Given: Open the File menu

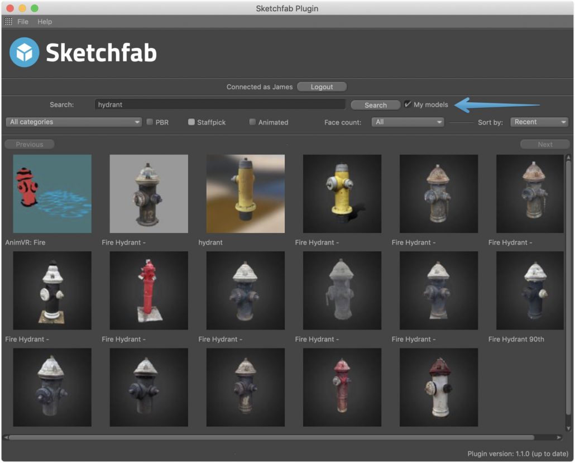Looking at the screenshot, I should click(x=23, y=22).
